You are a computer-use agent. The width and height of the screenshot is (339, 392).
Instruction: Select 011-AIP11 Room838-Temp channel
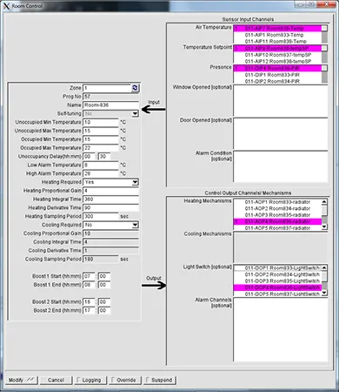point(277,41)
